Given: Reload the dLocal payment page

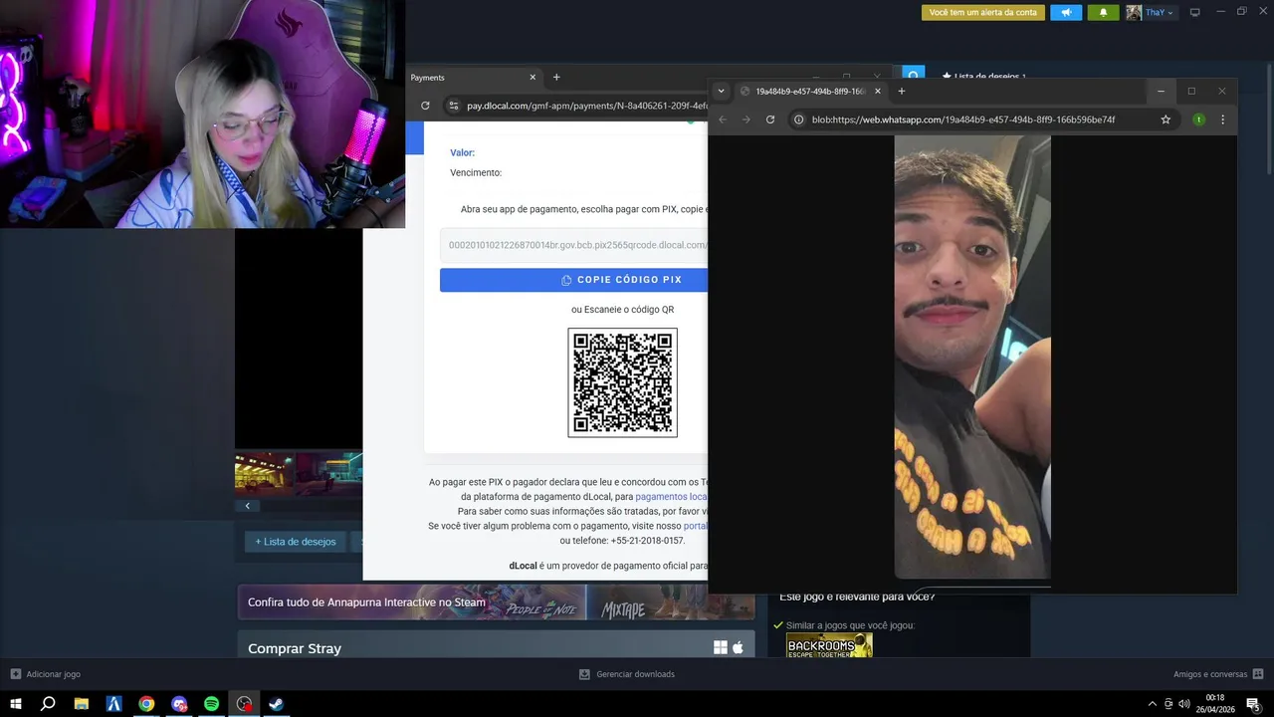Looking at the screenshot, I should coord(425,106).
